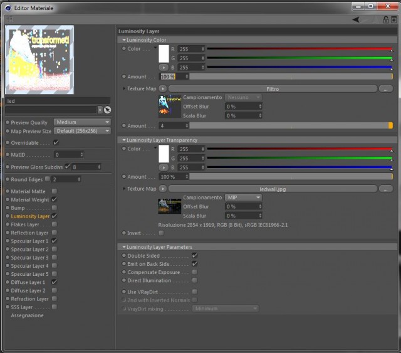This screenshot has width=401, height=353.
Task: Toggle the Material Weight checkbox
Action: (55, 199)
